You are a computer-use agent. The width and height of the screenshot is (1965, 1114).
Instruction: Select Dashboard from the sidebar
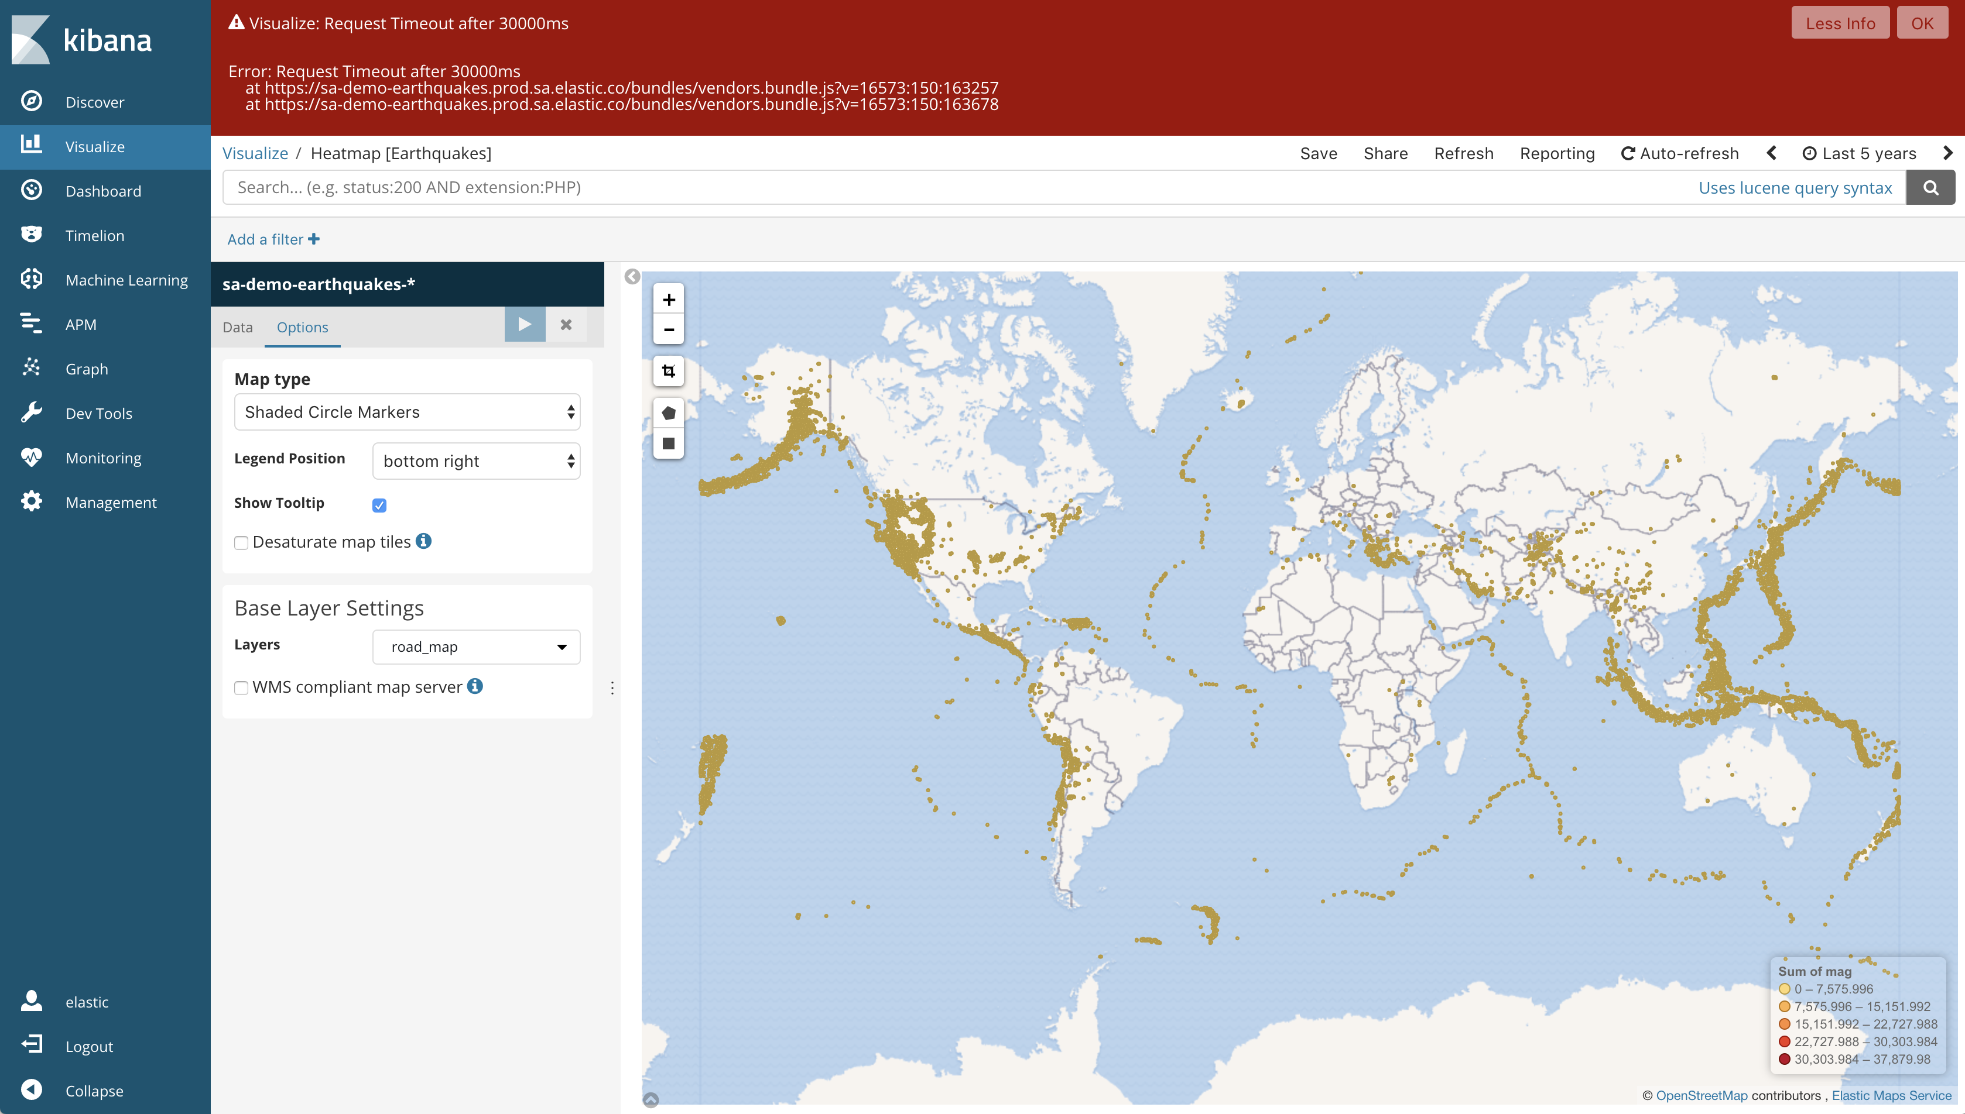(103, 191)
